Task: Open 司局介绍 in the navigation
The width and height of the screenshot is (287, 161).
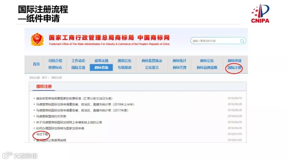Action: (55, 61)
